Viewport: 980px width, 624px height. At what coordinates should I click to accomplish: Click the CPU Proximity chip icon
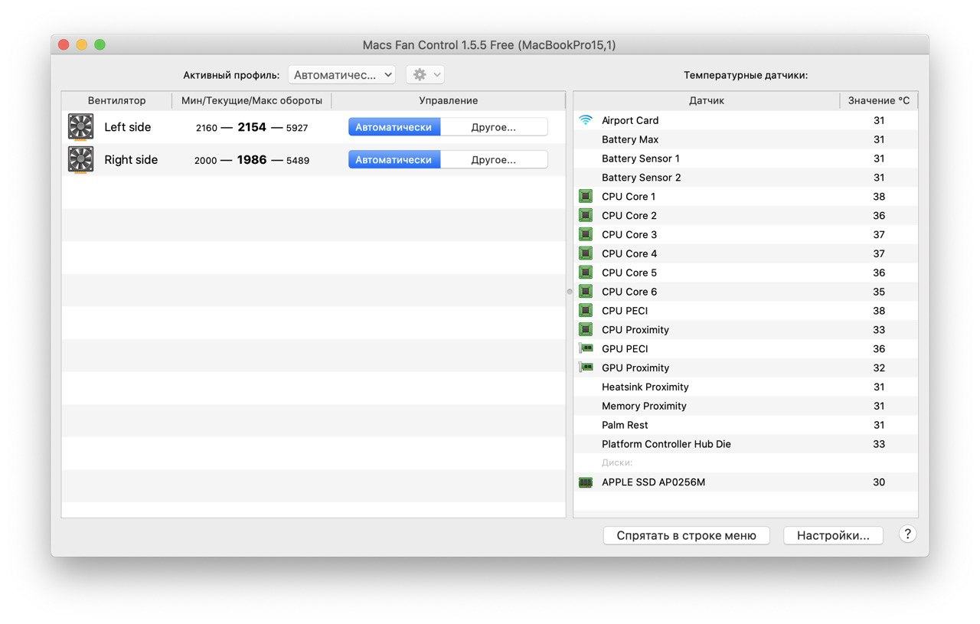point(586,330)
